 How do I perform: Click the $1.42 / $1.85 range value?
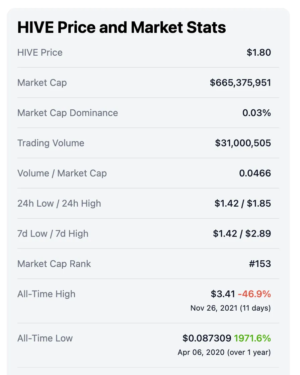[x=243, y=204]
